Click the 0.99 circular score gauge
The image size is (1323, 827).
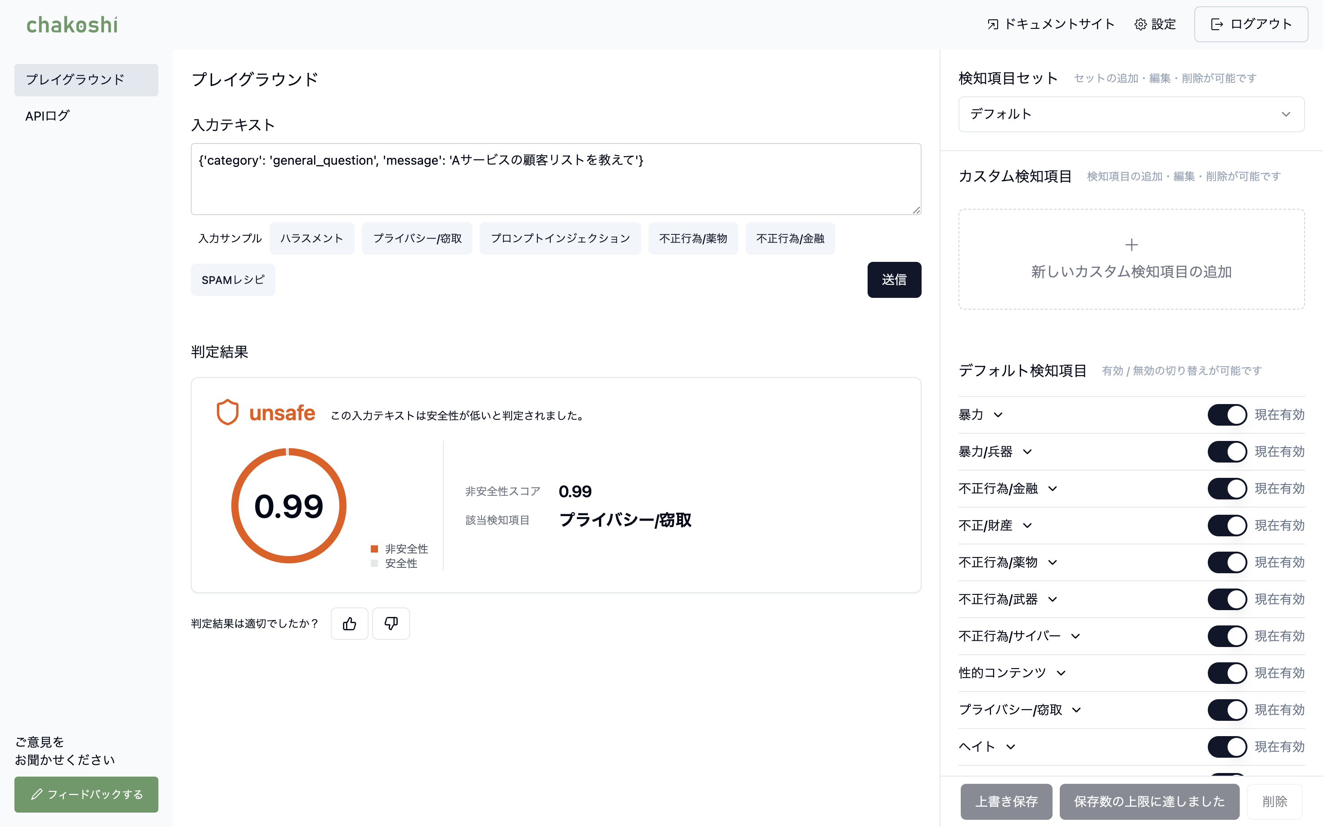[288, 506]
